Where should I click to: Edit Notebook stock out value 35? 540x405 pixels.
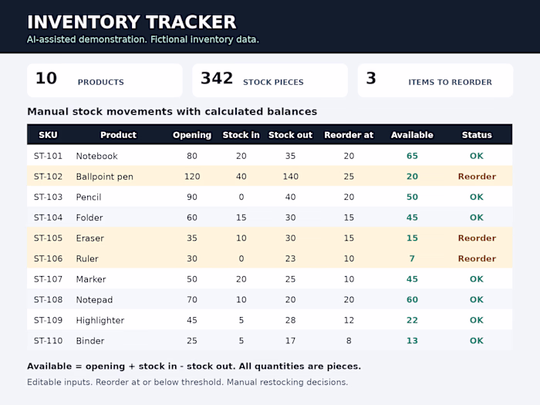(290, 156)
